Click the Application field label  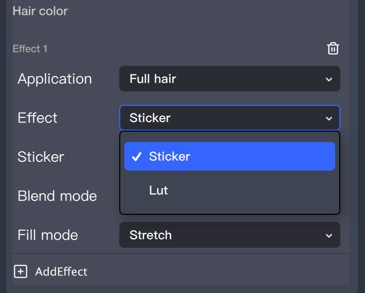point(54,79)
